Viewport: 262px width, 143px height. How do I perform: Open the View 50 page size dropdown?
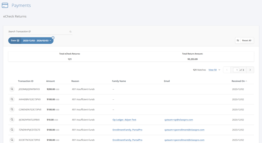click(214, 70)
